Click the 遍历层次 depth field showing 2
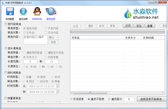 click(x=129, y=99)
